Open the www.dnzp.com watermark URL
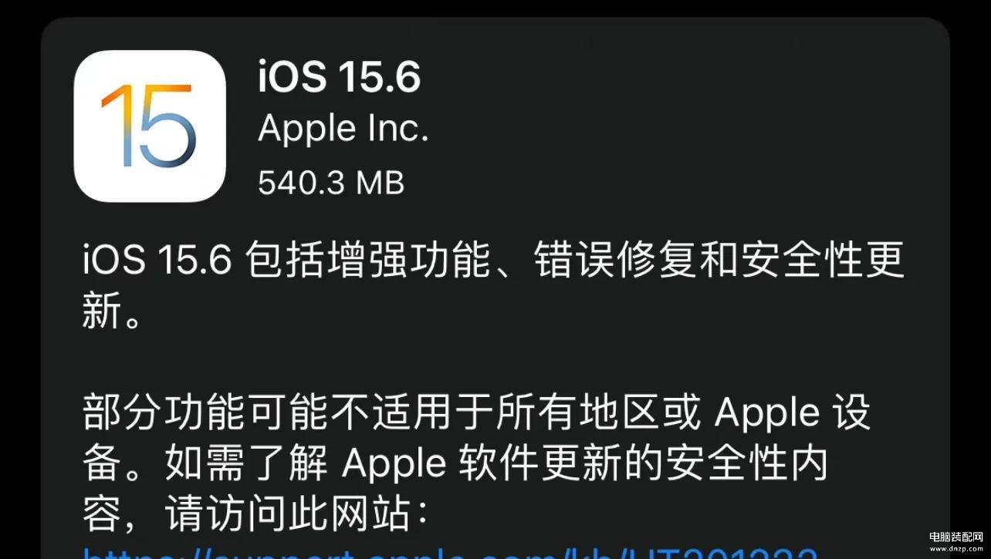Screen dimensions: 991x559 (955, 547)
